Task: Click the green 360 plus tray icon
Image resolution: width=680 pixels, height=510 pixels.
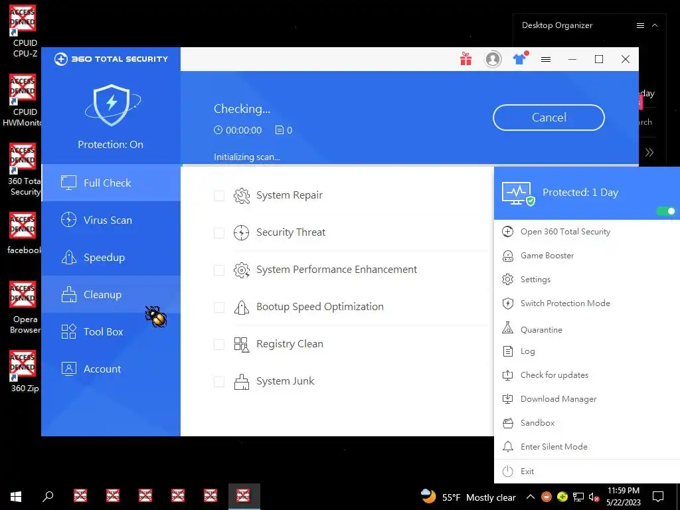Action: tap(562, 497)
